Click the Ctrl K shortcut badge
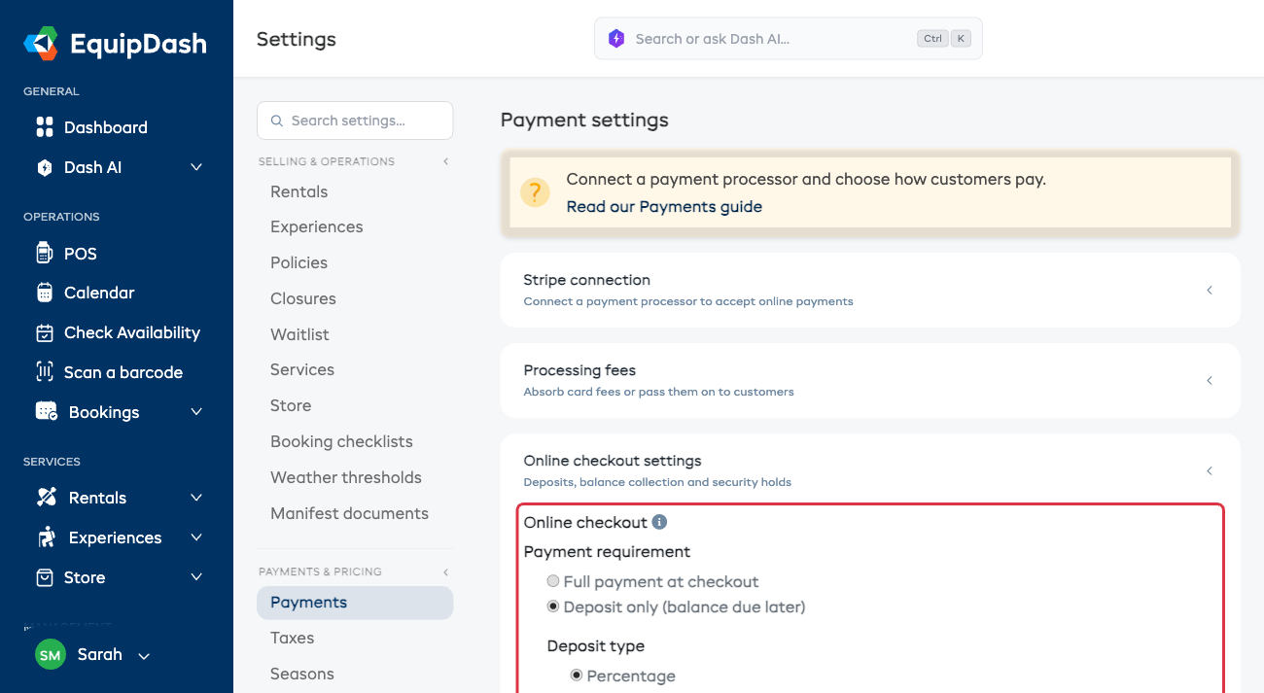The width and height of the screenshot is (1264, 693). [x=944, y=39]
